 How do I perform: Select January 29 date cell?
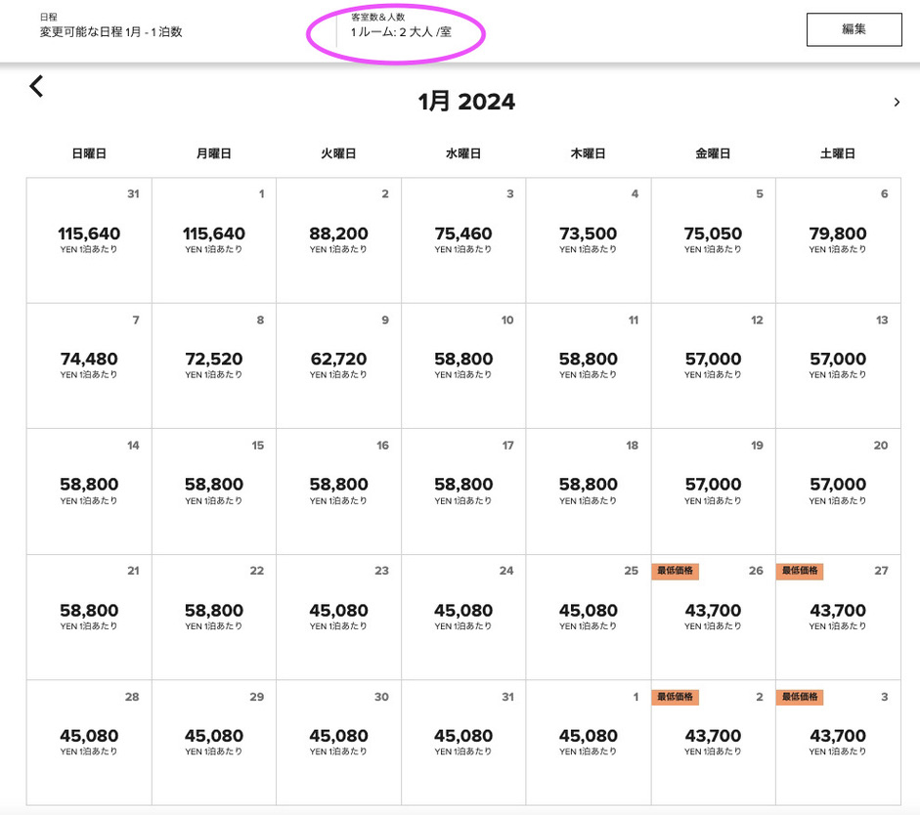[x=214, y=742]
